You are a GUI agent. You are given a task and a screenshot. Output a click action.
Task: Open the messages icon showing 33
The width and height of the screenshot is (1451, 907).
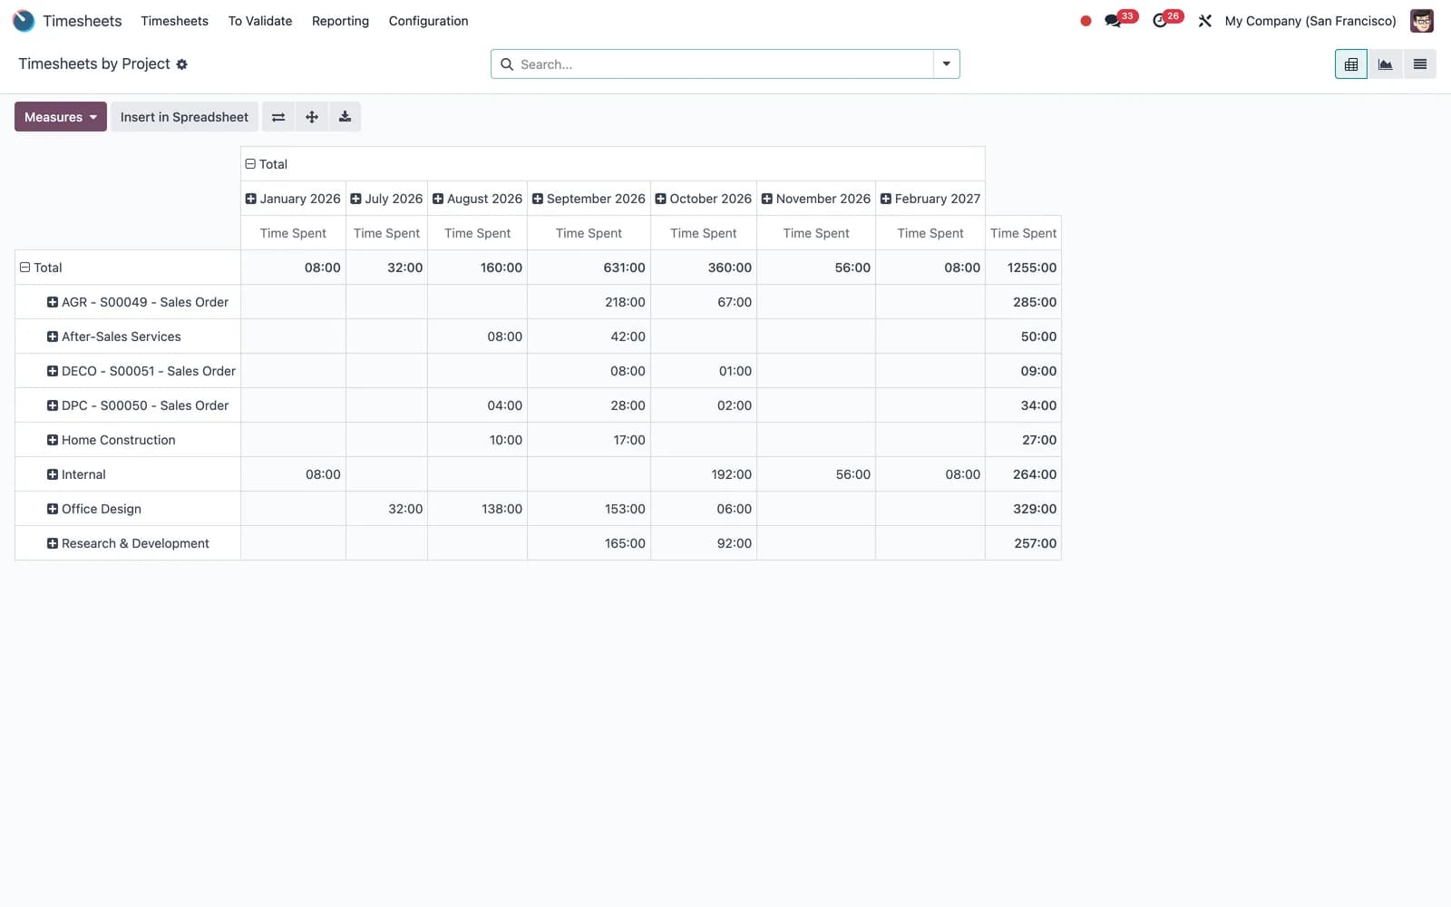pyautogui.click(x=1113, y=21)
